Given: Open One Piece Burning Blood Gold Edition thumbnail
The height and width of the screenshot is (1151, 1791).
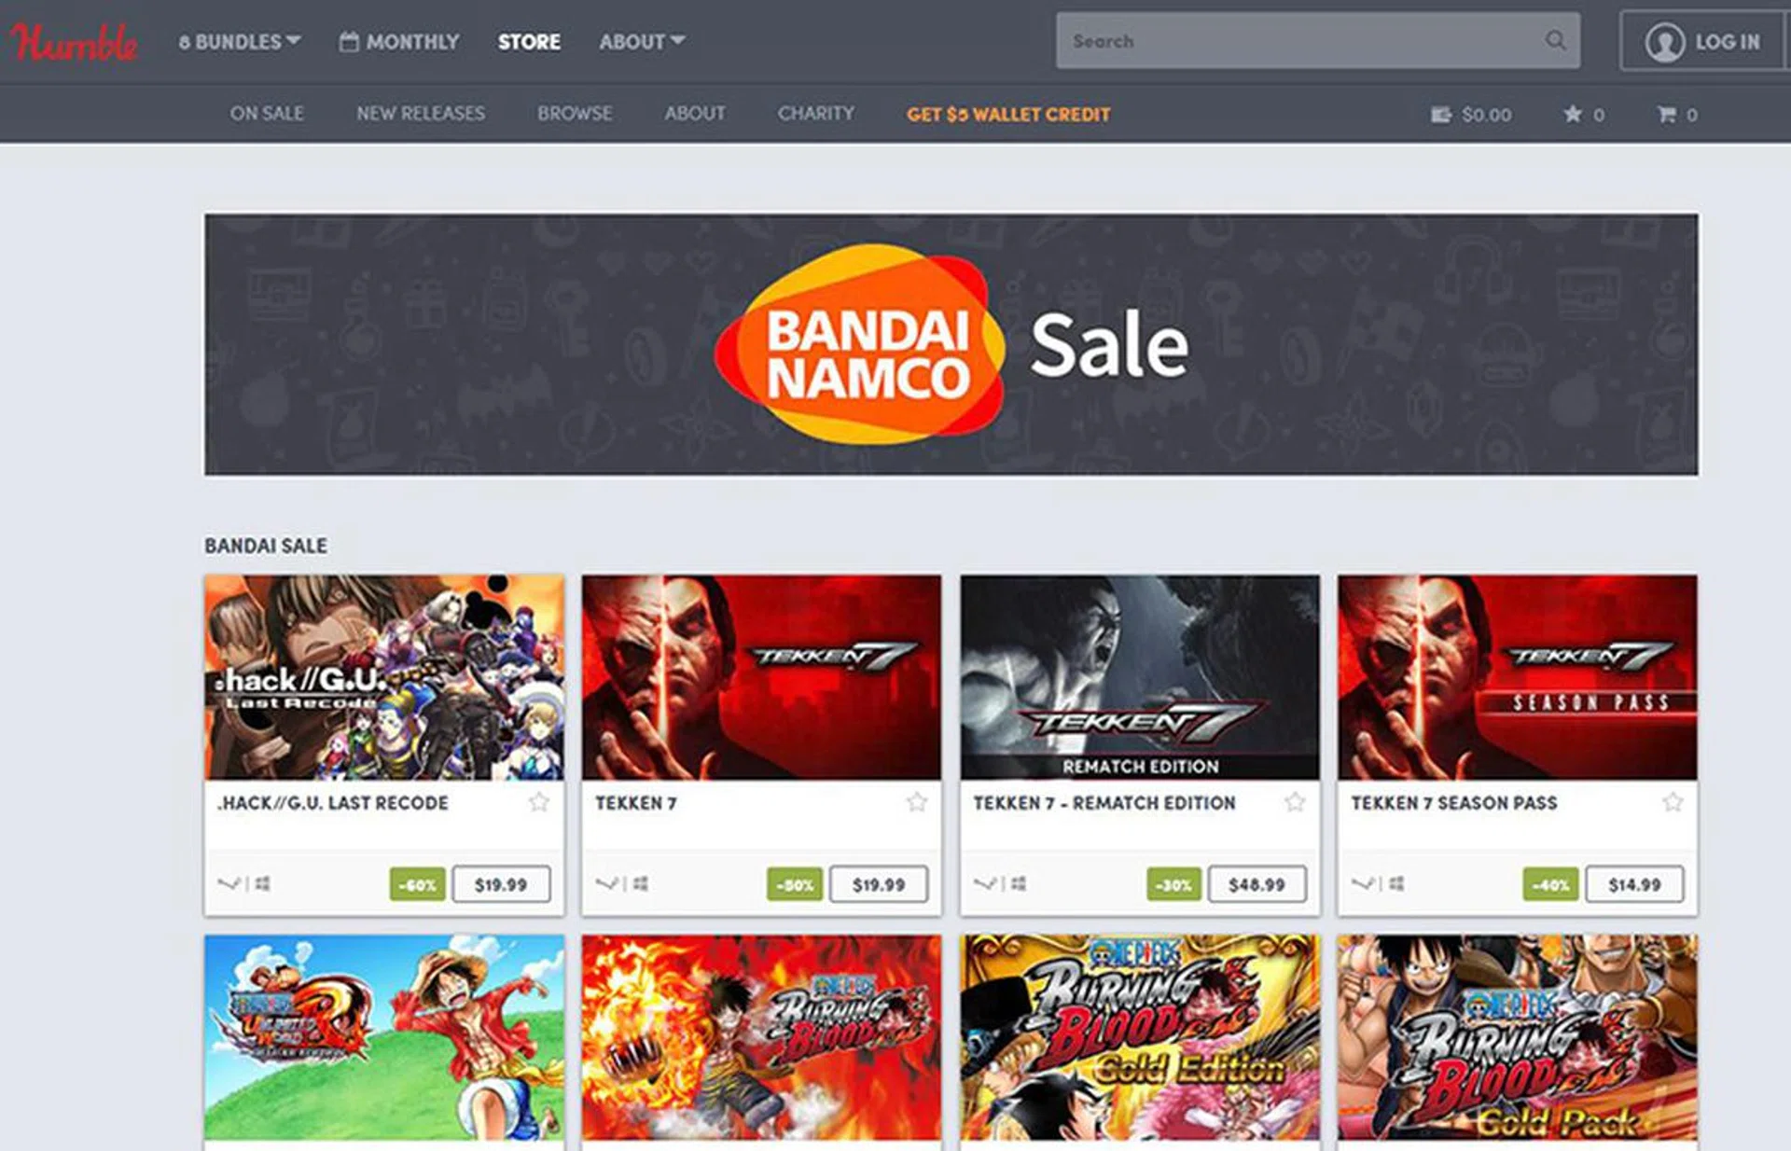Looking at the screenshot, I should 1140,1037.
